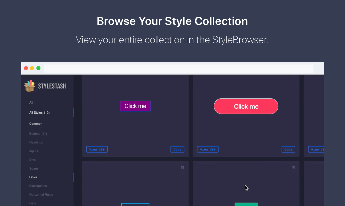Delete the blue outlined button style card
The height and width of the screenshot is (206, 345).
click(182, 167)
